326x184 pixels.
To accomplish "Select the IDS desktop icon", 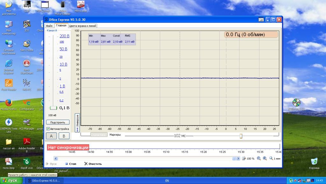I will (27, 26).
